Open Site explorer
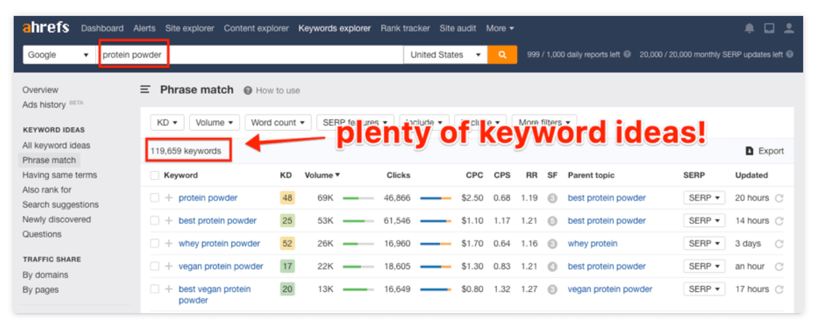 (190, 28)
